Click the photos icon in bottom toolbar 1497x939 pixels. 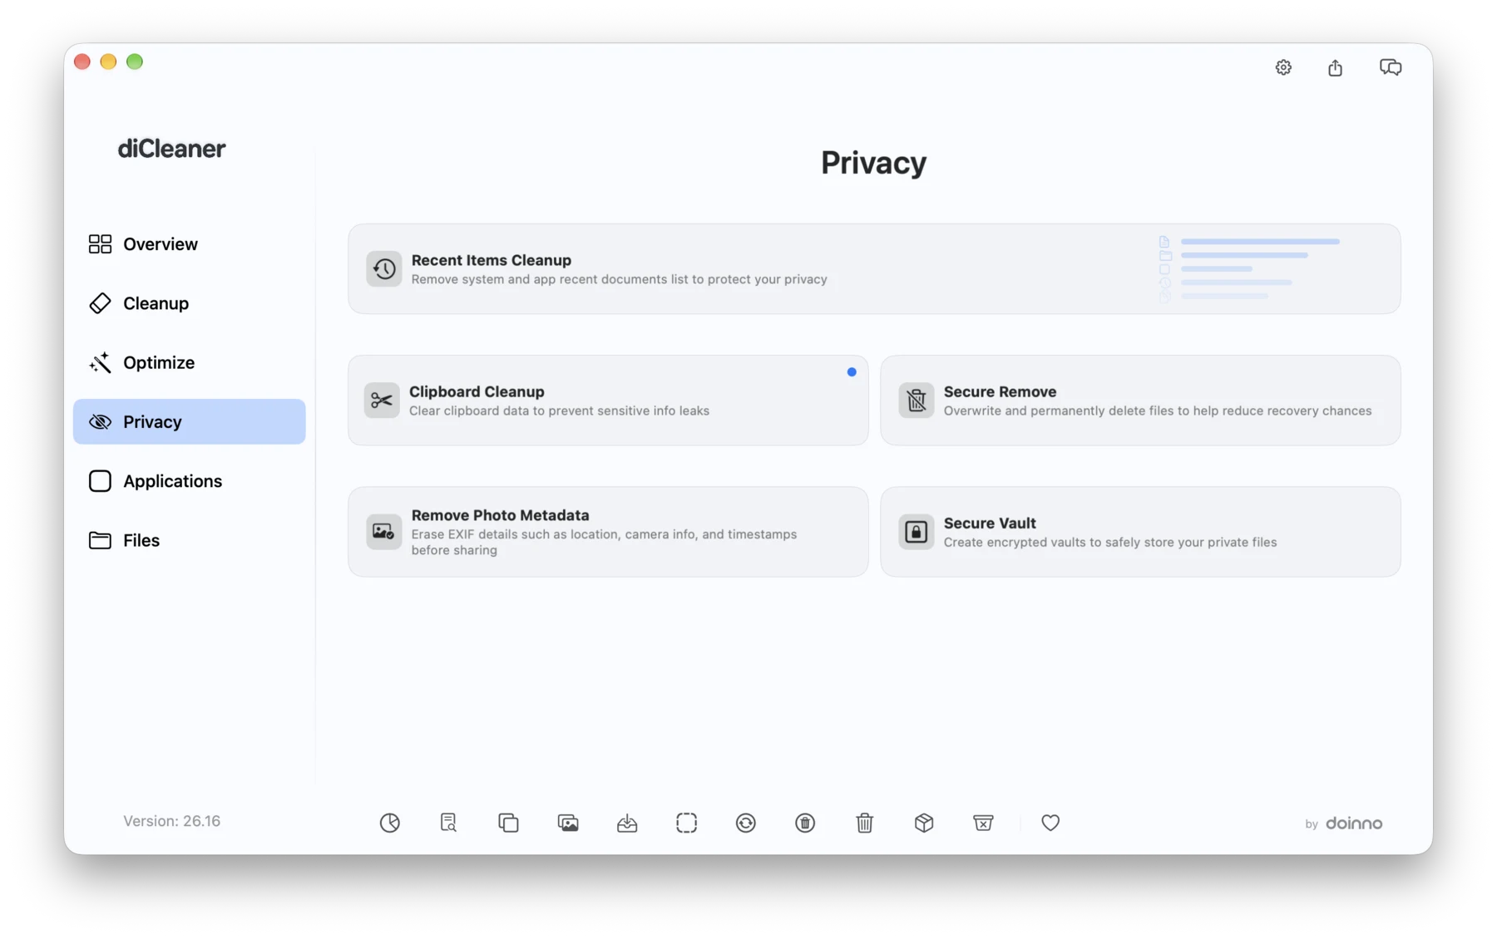pyautogui.click(x=568, y=823)
